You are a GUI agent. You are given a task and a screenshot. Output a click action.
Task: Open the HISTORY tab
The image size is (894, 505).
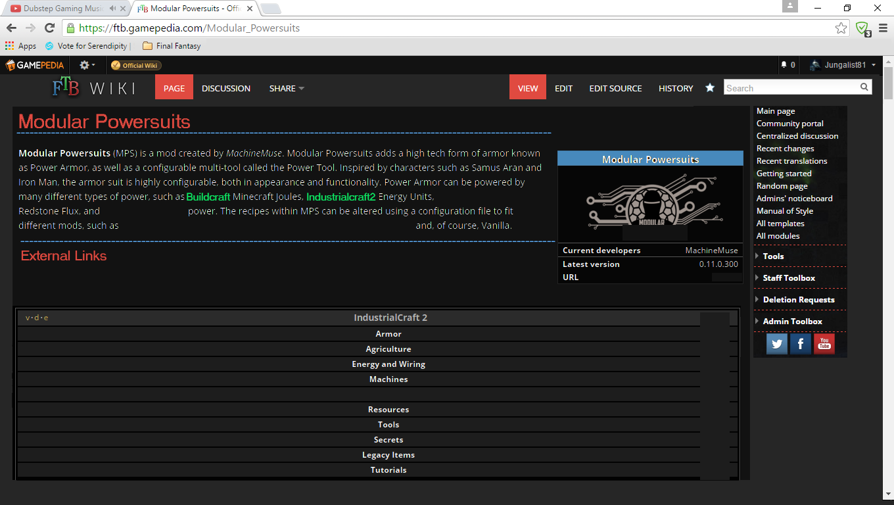676,88
